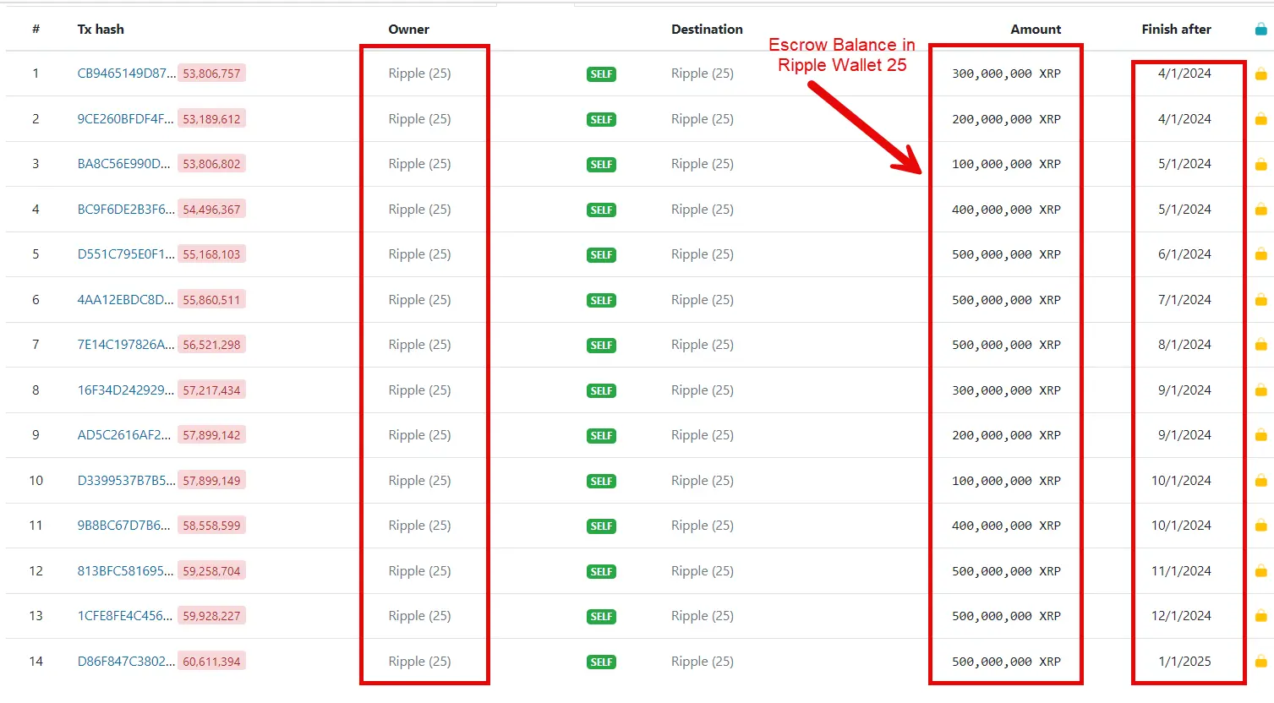Viewport: 1274px width, 703px height.
Task: Click the yellow lock icon in row 11
Action: [x=1260, y=526]
